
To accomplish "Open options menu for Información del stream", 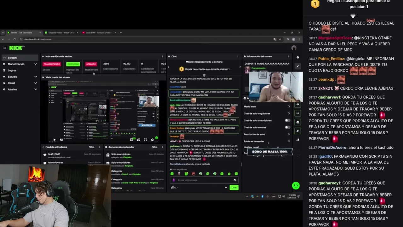I will (288, 56).
